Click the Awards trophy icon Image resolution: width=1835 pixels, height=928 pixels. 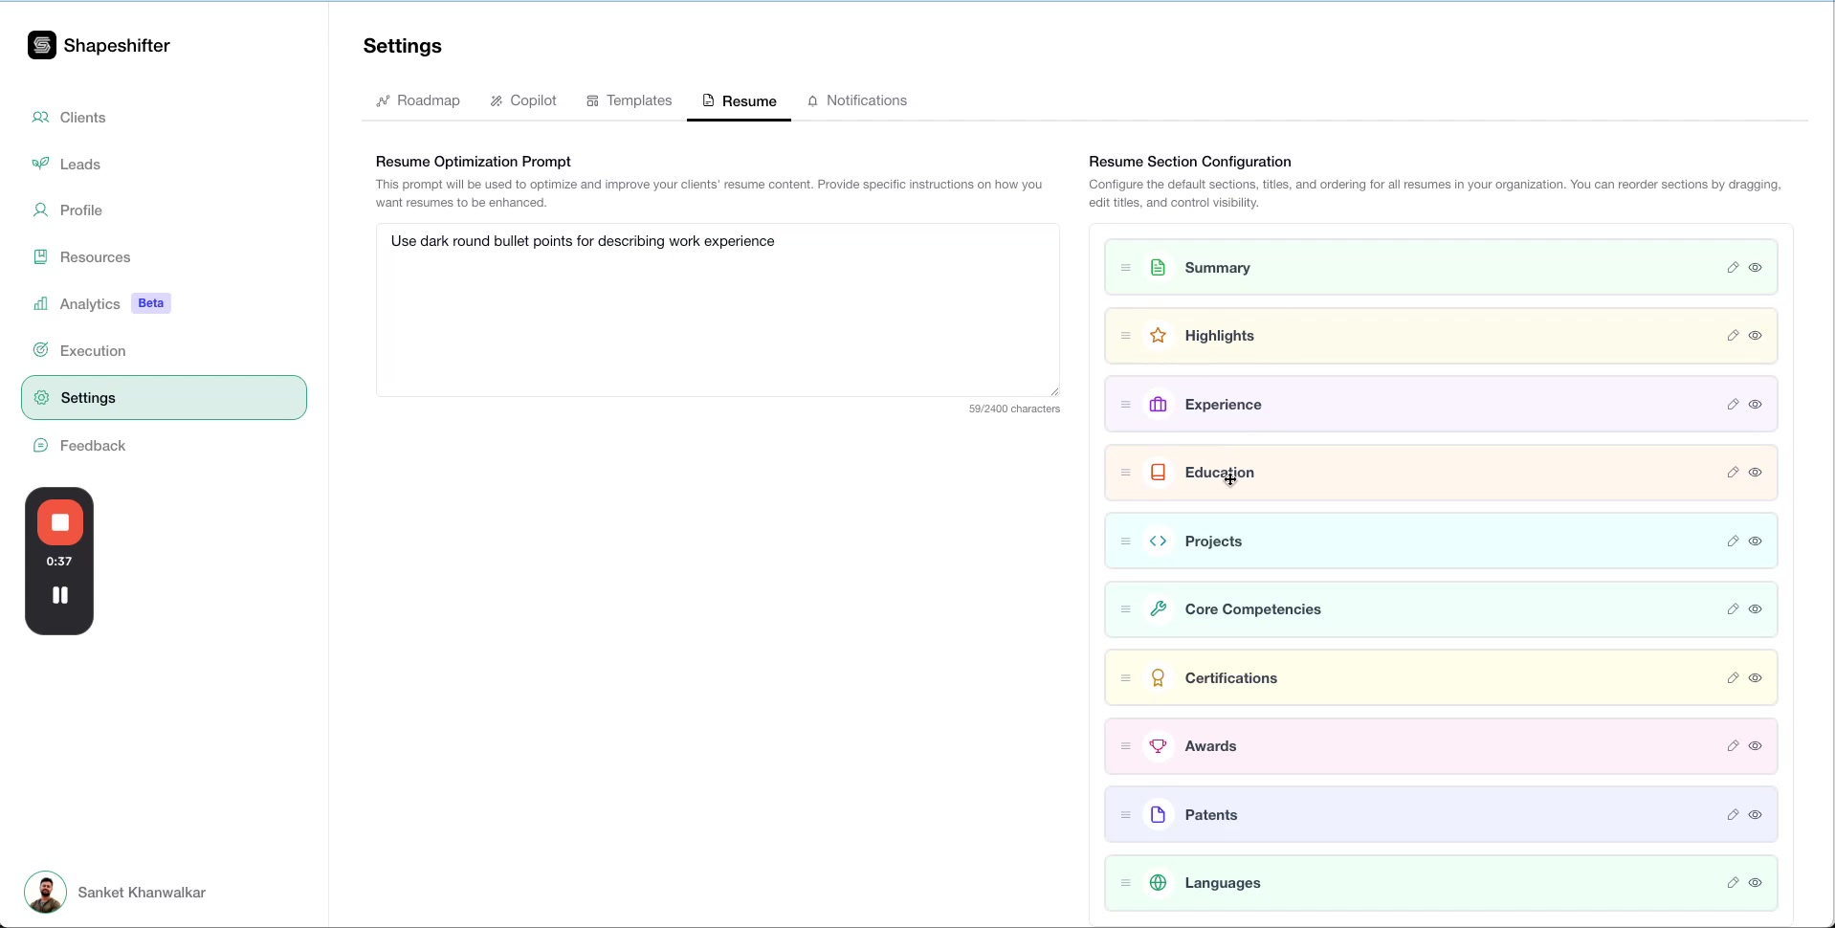1158,745
